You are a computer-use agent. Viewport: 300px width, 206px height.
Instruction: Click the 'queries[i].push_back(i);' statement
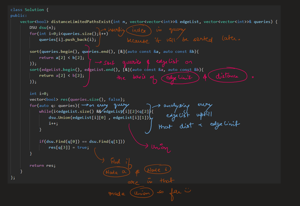coord(68,40)
